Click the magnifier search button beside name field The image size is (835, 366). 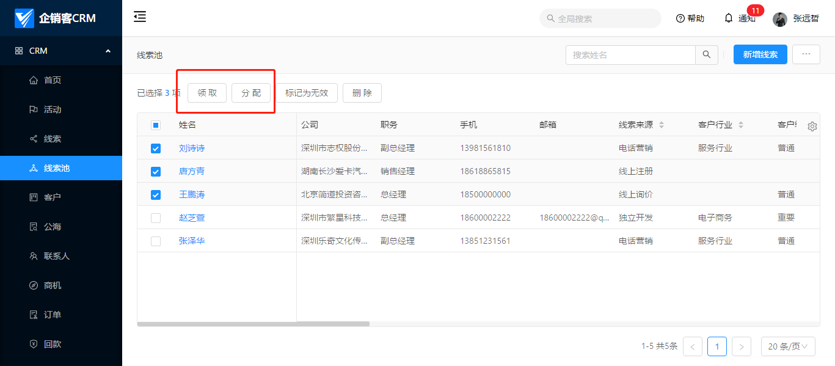[706, 54]
